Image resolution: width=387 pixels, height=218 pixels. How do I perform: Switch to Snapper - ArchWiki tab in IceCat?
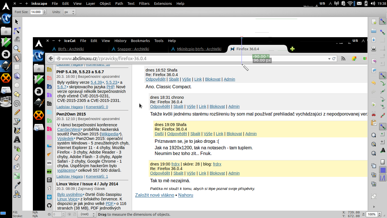click(x=133, y=49)
